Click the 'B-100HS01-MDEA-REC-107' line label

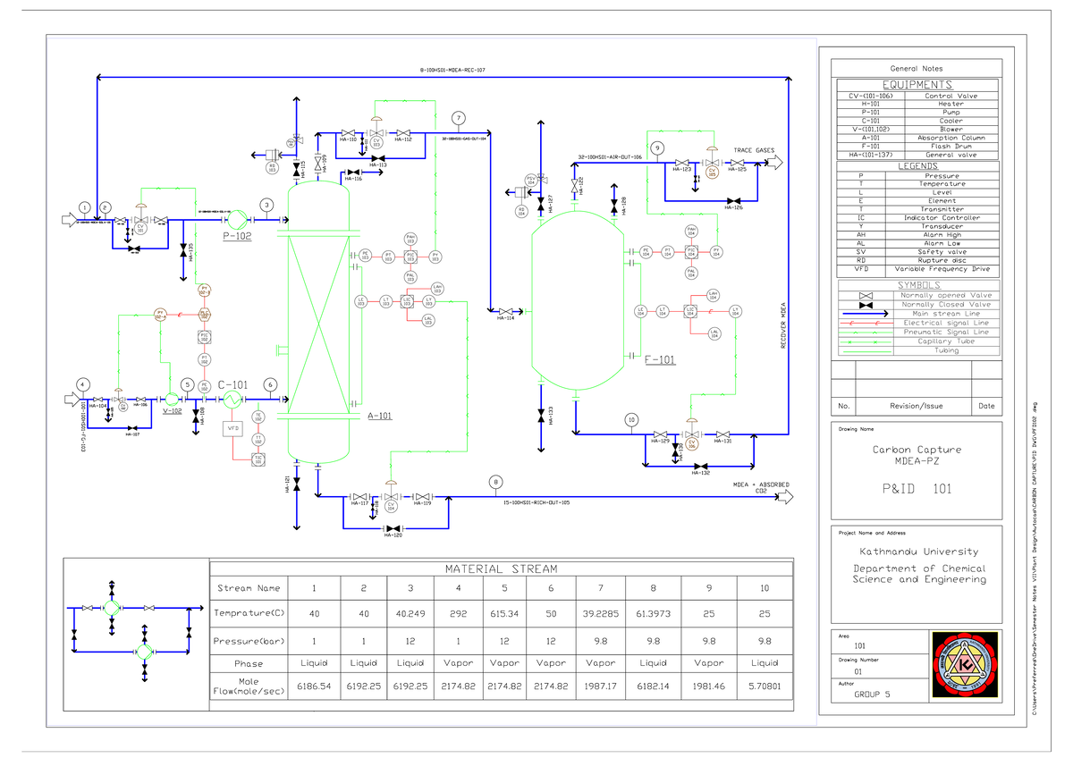coord(452,70)
